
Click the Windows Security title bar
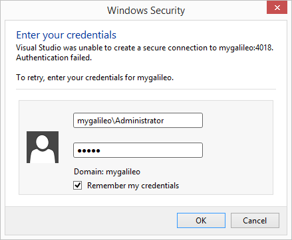pyautogui.click(x=146, y=11)
